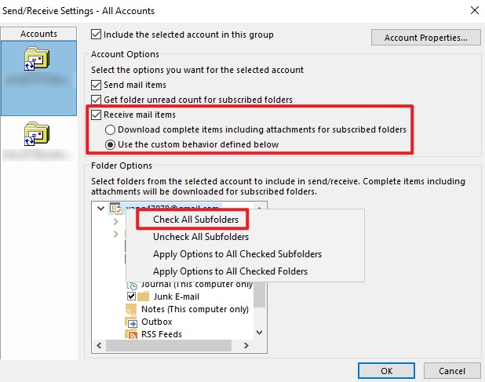Choose Apply Options to All Checked Subfolders
Image resolution: width=485 pixels, height=382 pixels.
click(x=237, y=254)
